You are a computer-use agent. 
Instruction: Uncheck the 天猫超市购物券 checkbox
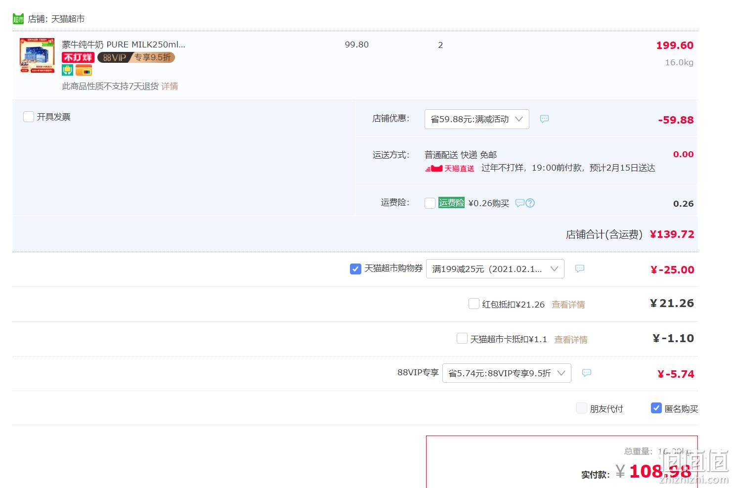pos(355,269)
